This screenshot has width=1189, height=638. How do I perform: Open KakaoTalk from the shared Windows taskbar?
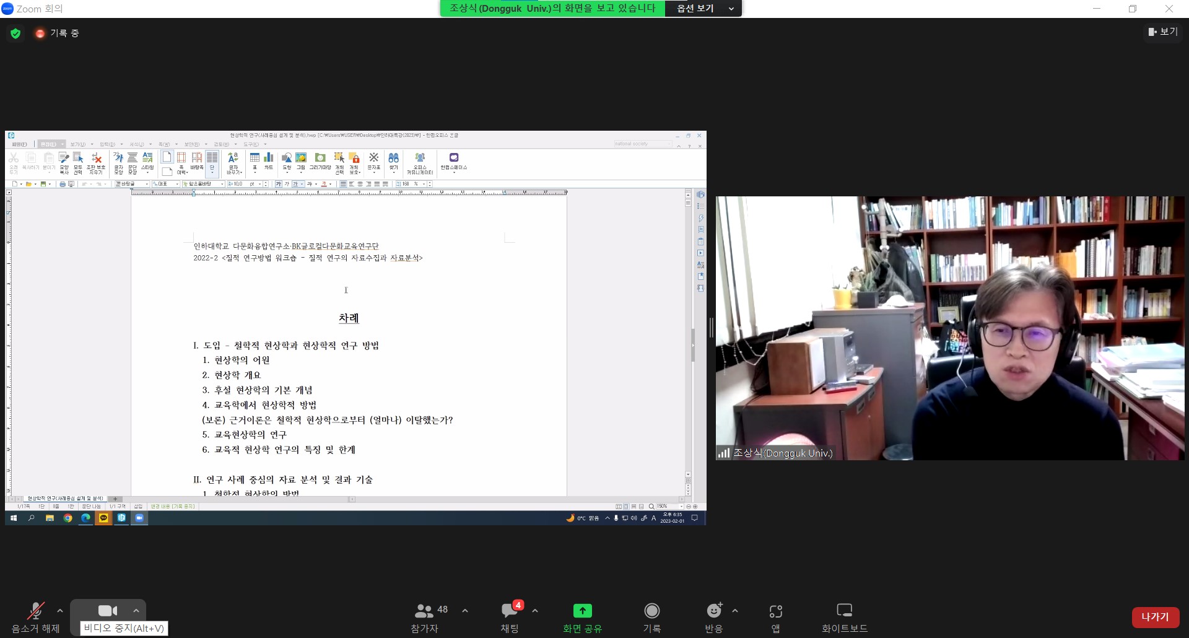tap(103, 518)
